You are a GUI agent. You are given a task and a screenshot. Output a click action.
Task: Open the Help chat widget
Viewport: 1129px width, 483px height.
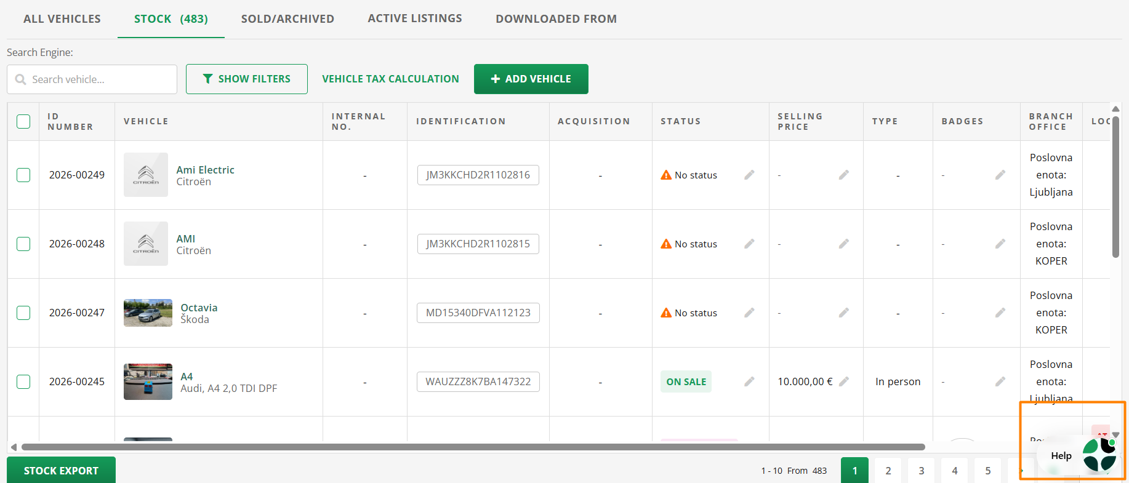coord(1078,455)
